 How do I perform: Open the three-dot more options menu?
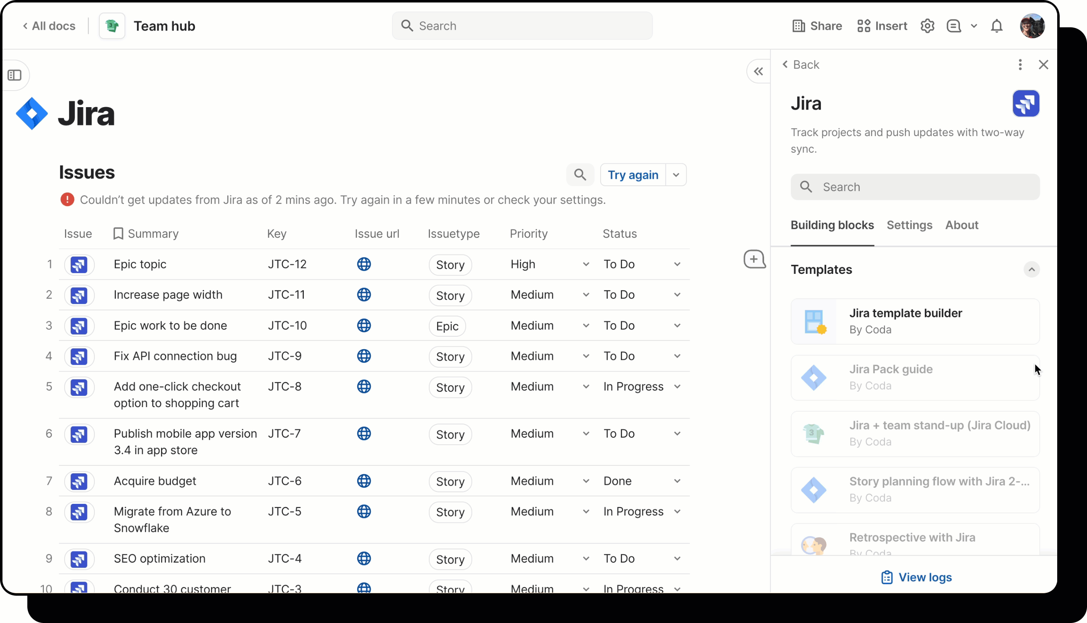click(x=1020, y=65)
